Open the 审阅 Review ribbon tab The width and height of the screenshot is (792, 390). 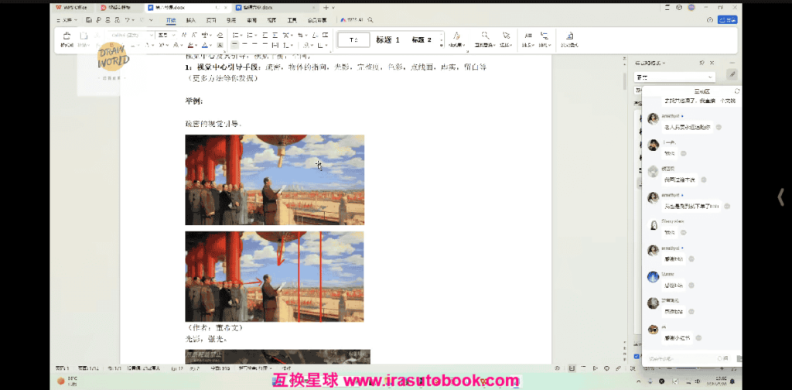[251, 20]
